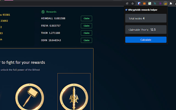Viewport: 176px width, 110px height.
Task: Click the Twitter bird icon in the popup
Action: point(126,10)
